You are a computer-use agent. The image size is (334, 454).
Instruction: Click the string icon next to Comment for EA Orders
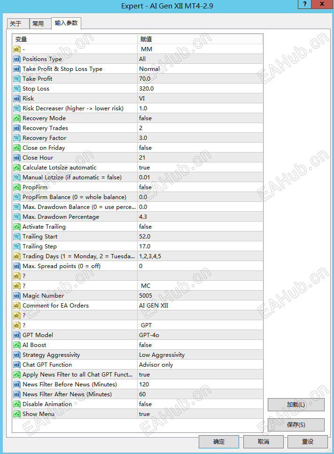click(17, 306)
